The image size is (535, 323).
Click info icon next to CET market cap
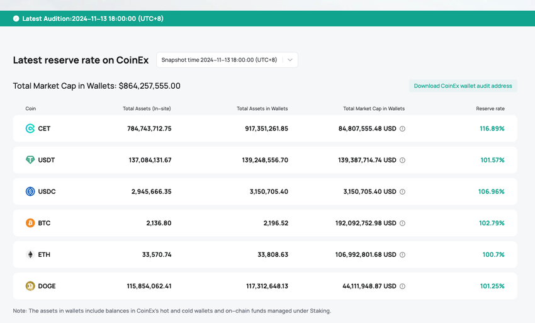coord(403,128)
